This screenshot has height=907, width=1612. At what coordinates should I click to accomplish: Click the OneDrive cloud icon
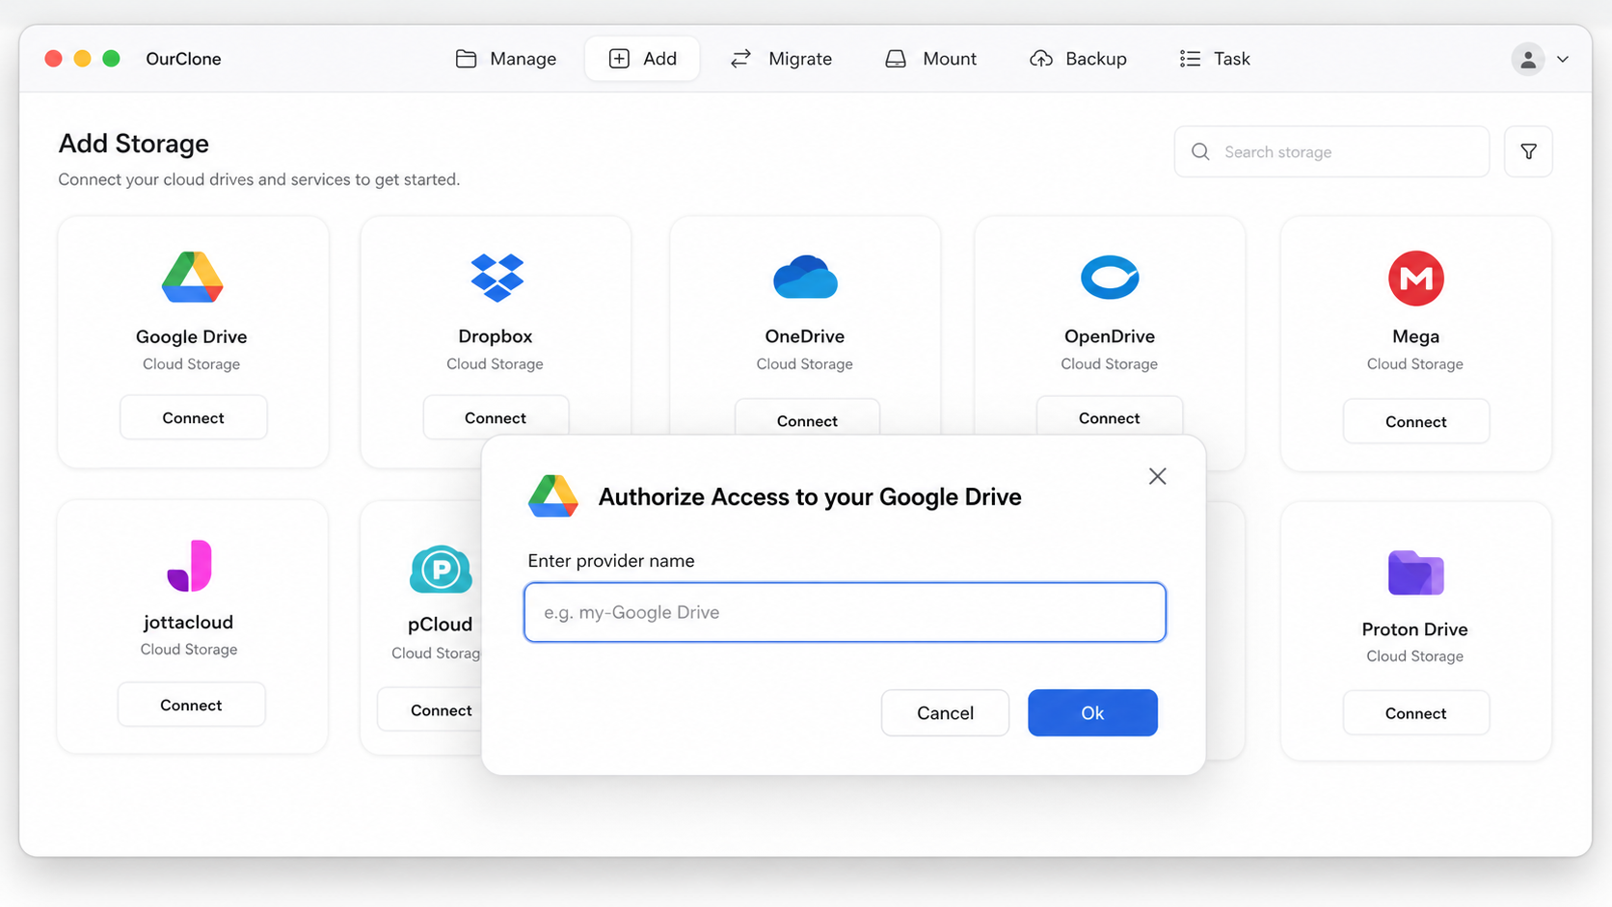[x=805, y=277]
